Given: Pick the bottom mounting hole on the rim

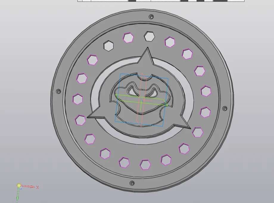Looking at the screenshot, I should (132, 183).
